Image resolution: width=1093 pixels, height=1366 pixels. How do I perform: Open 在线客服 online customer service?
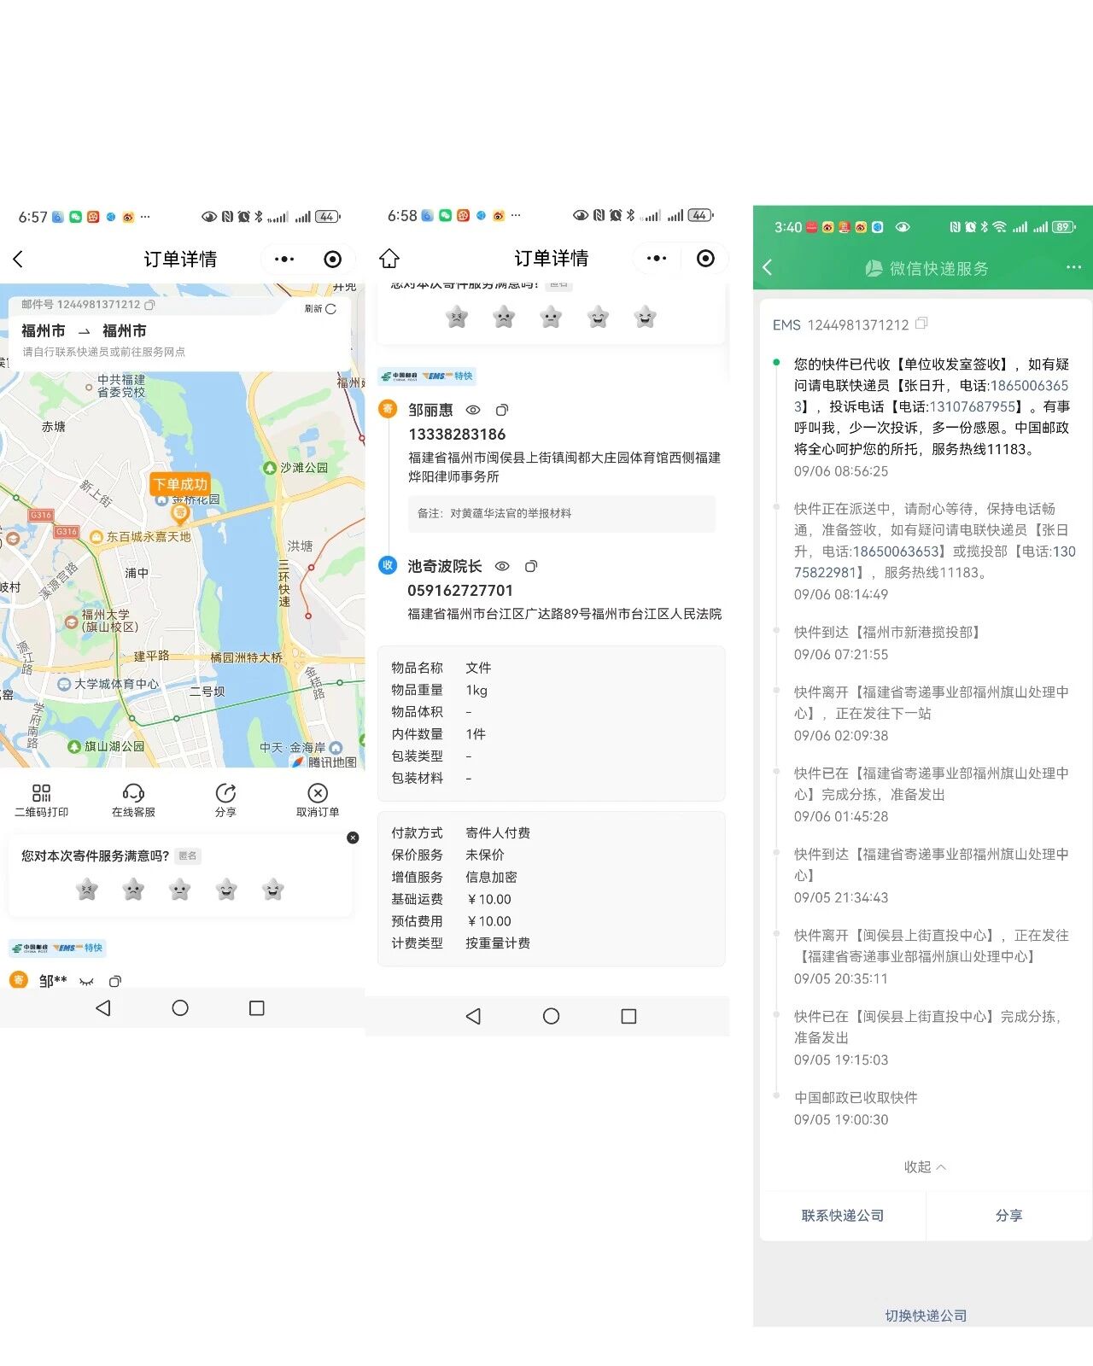(x=133, y=801)
